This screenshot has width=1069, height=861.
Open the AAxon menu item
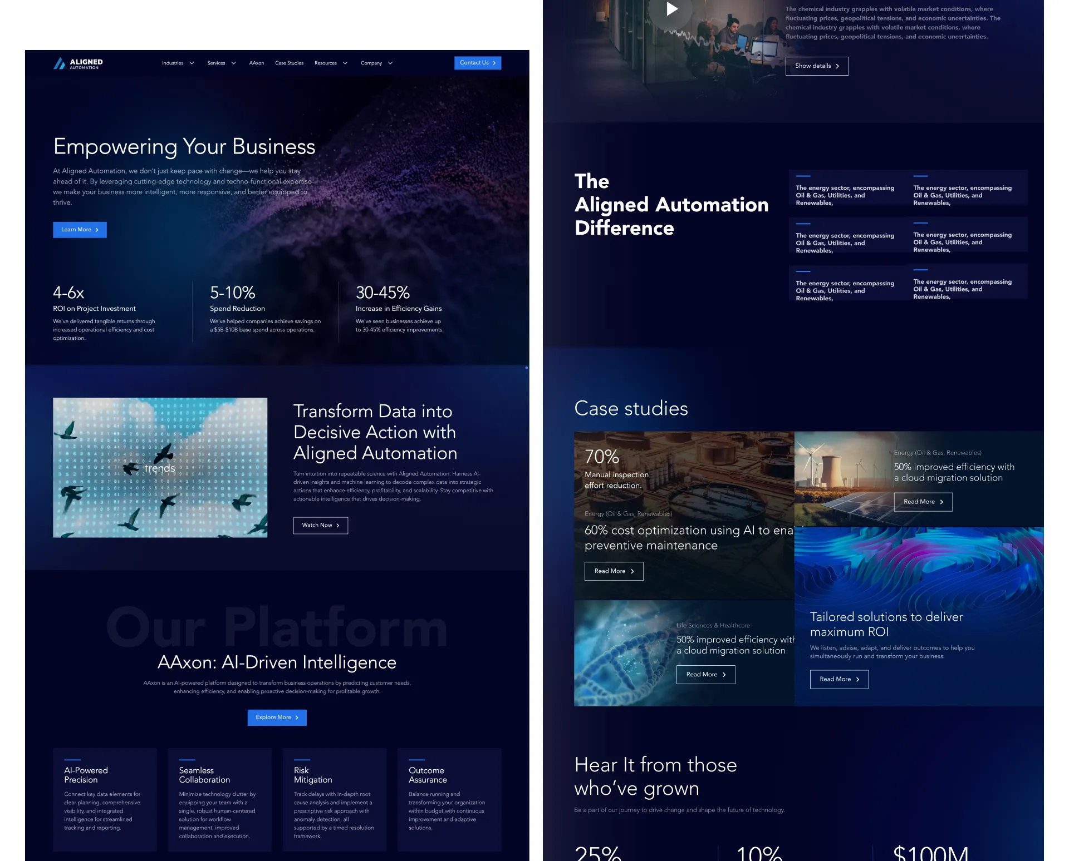(256, 63)
